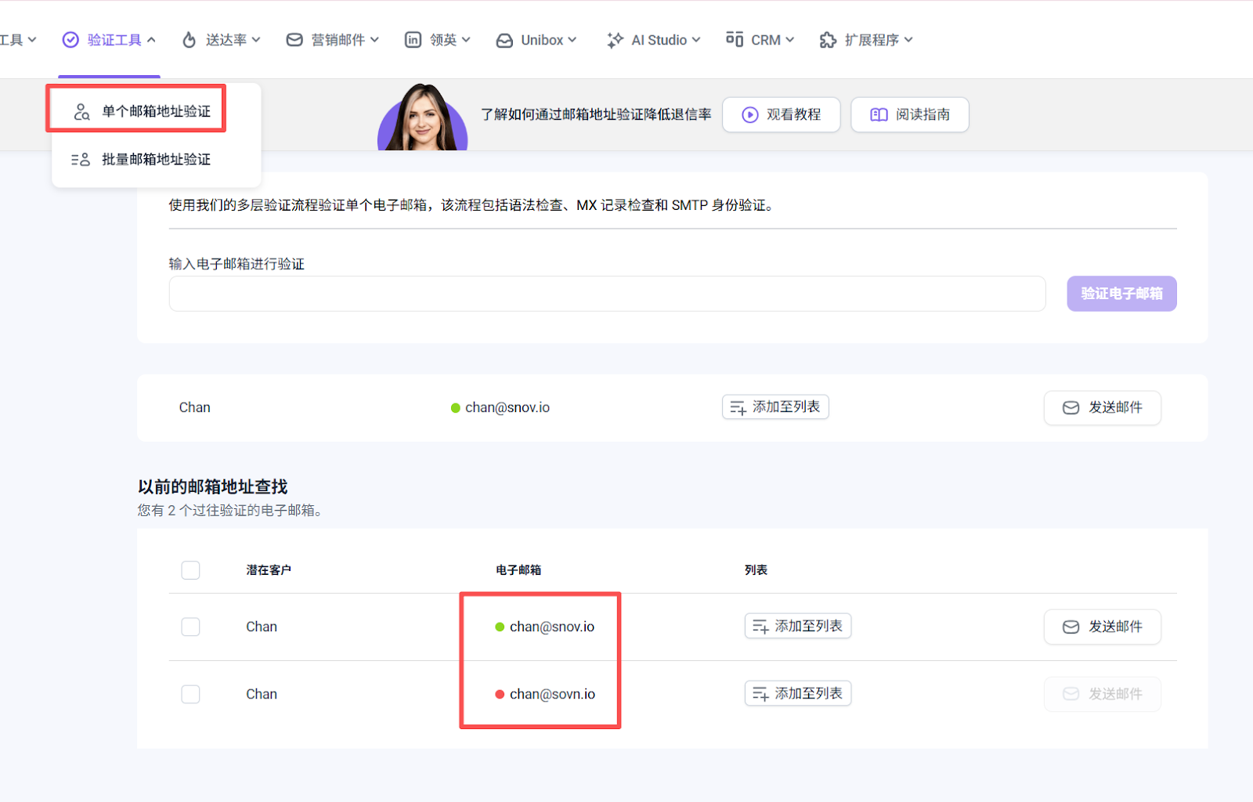Click the 验证电子邮箱 button
This screenshot has height=802, width=1253.
pyautogui.click(x=1121, y=294)
